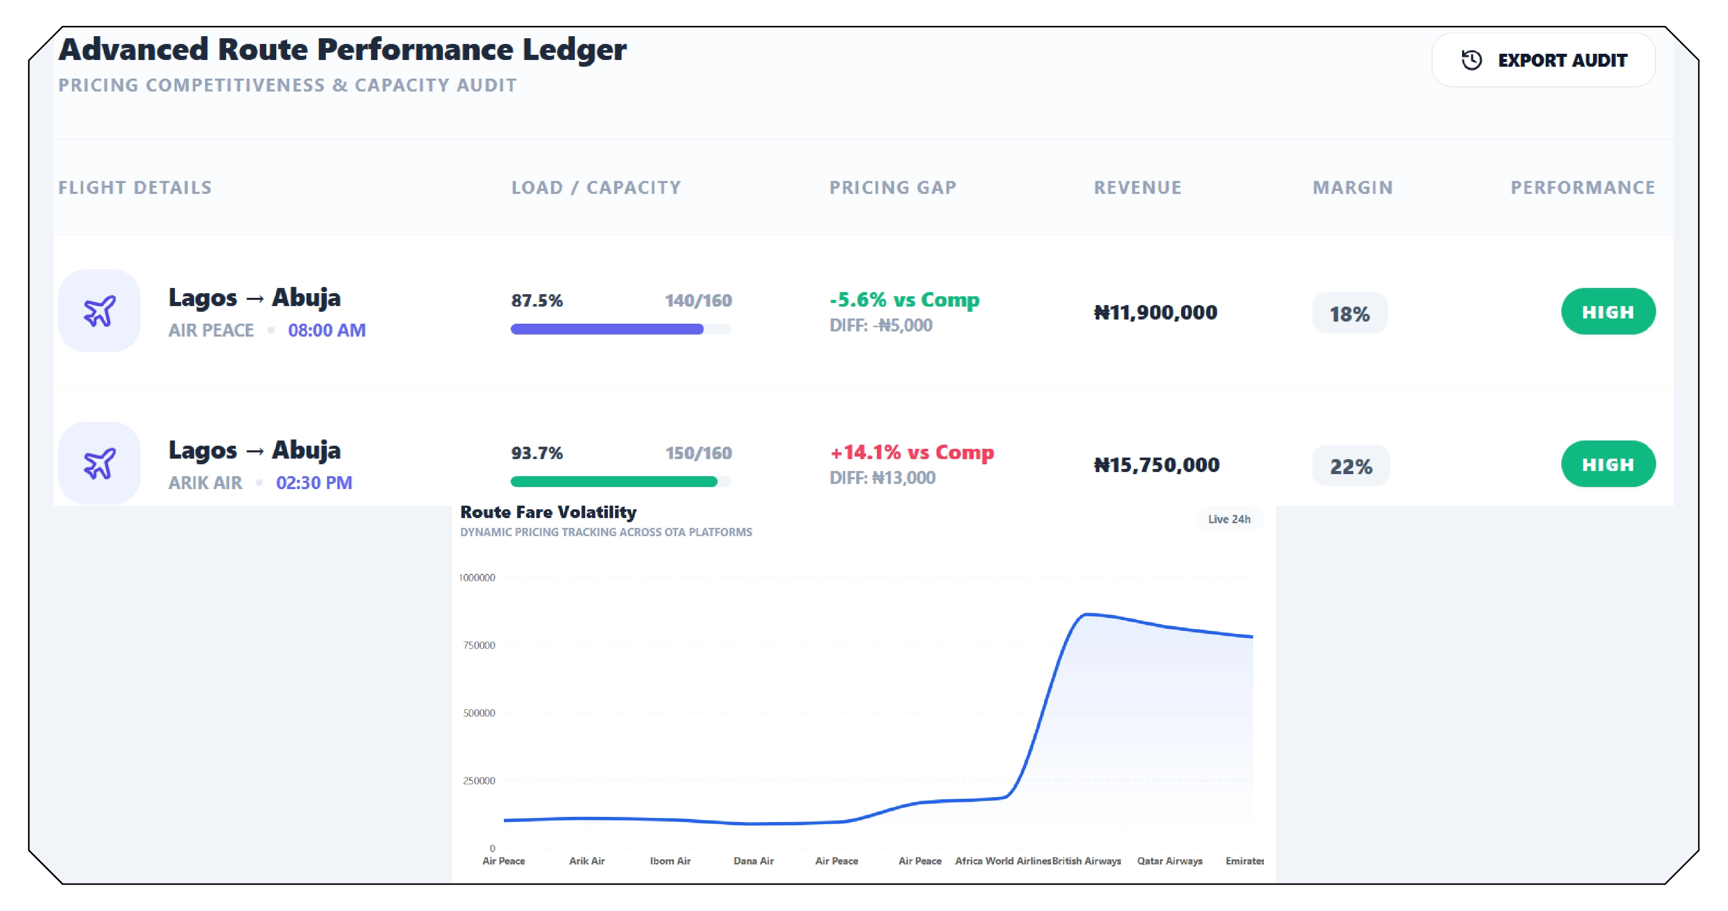Select the HIGH performance badge for Arik Air
1728x911 pixels.
point(1608,463)
